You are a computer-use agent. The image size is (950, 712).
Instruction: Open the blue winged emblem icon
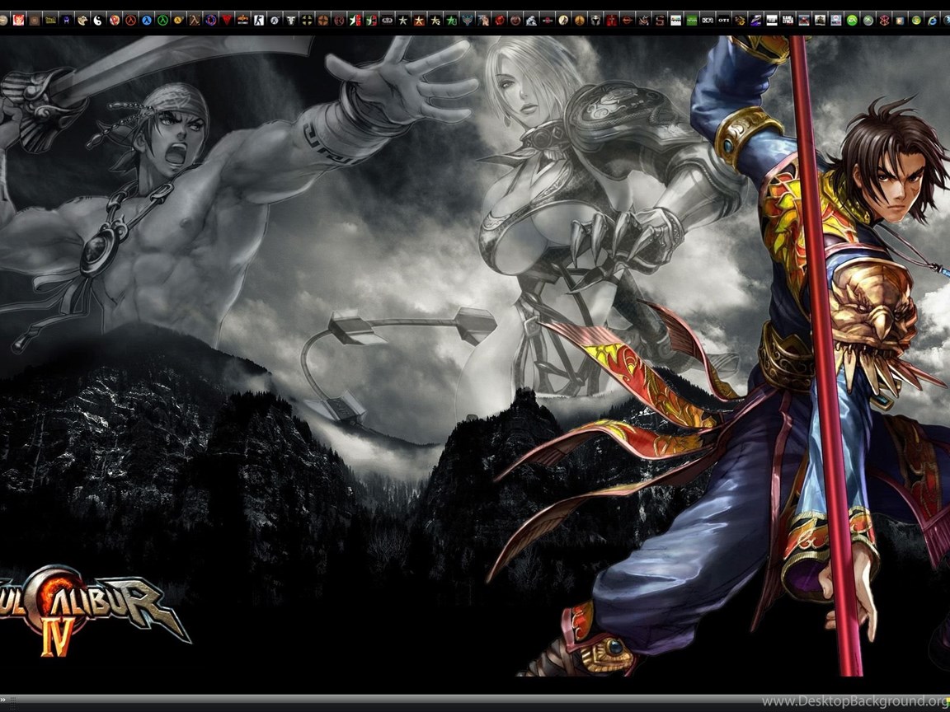(468, 21)
